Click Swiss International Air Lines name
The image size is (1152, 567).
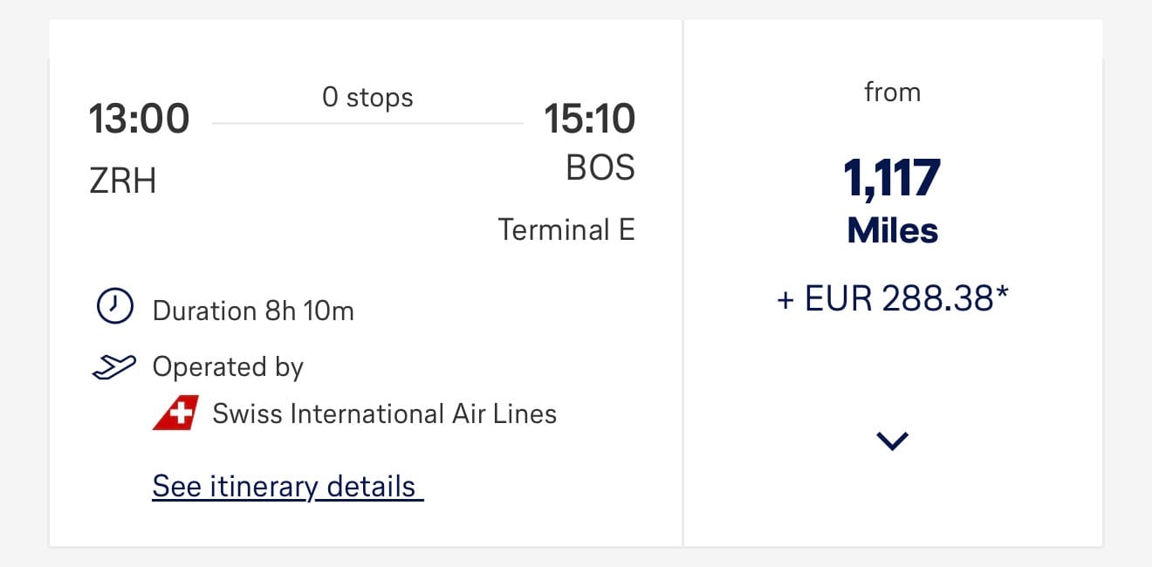pyautogui.click(x=384, y=413)
